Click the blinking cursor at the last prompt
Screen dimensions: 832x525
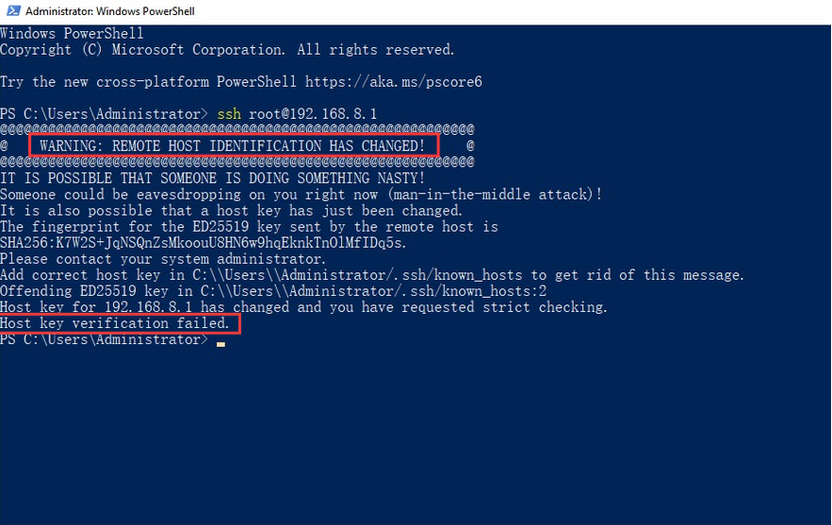click(x=220, y=344)
